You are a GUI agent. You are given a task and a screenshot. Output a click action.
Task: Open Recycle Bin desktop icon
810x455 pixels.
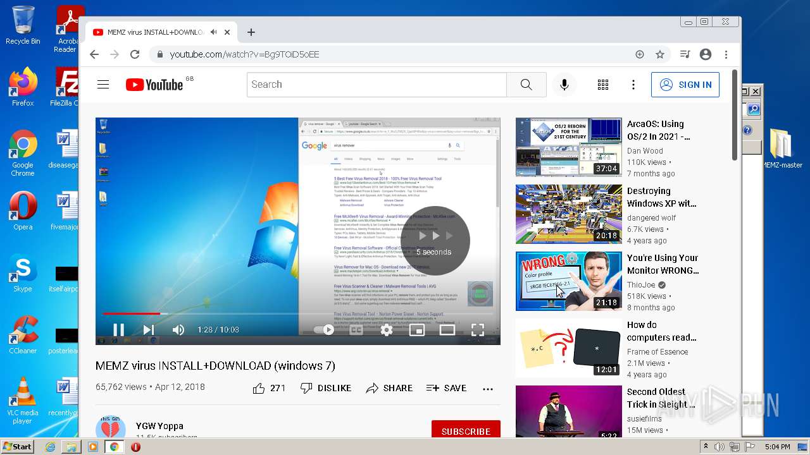[x=23, y=25]
